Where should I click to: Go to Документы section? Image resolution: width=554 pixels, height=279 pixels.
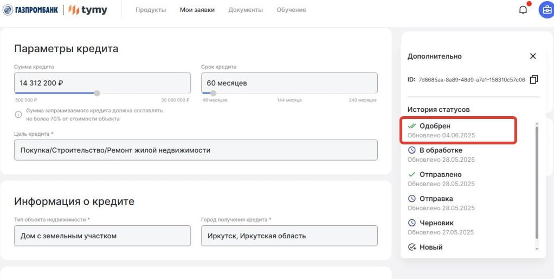tap(246, 10)
